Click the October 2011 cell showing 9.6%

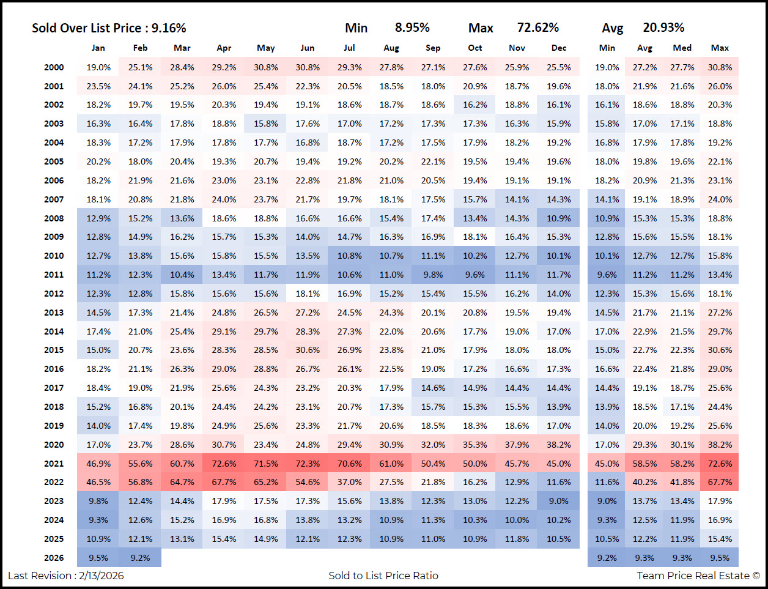474,275
